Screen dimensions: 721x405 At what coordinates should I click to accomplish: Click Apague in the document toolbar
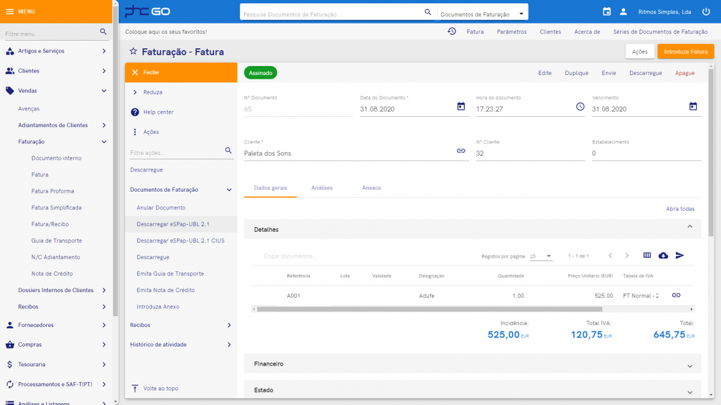click(x=685, y=73)
